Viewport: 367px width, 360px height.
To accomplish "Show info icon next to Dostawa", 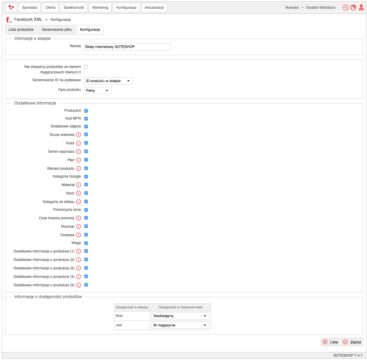I will coord(79,235).
